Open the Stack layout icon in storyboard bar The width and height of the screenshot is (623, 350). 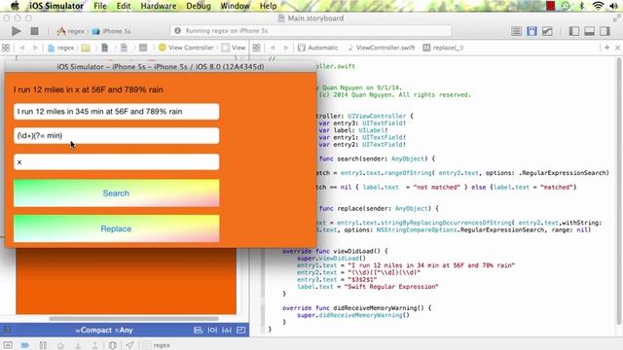[198, 331]
